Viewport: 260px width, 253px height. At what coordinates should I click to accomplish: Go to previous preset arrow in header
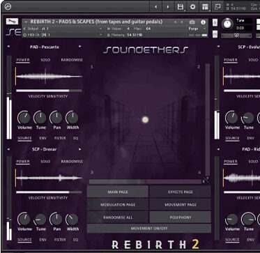156,7
